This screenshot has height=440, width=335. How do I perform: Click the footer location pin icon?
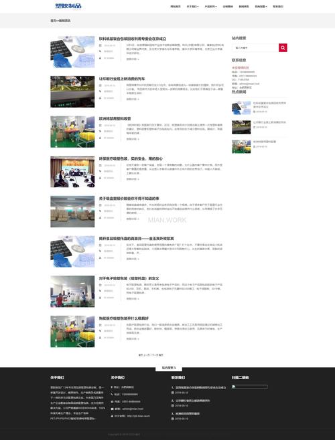tap(112, 387)
